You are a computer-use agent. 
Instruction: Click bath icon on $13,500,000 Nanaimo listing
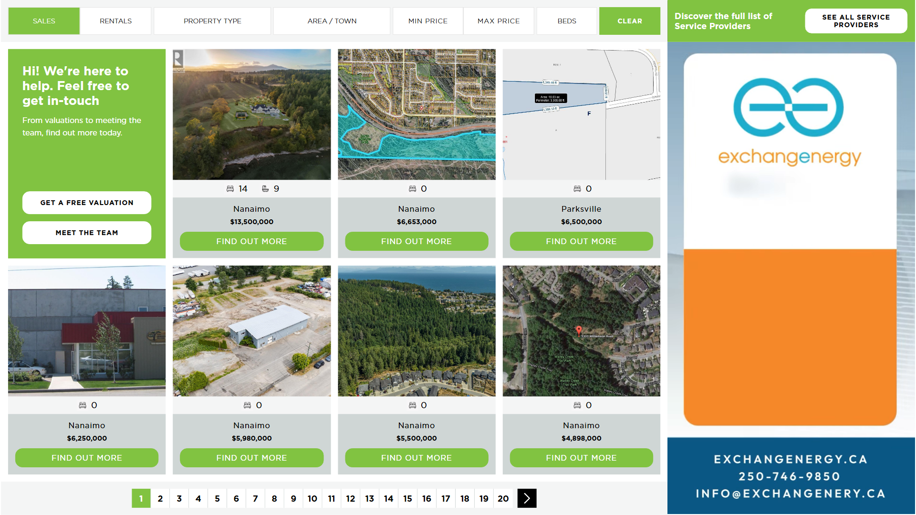pos(265,189)
